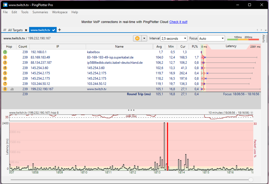This screenshot has width=271, height=184.
Task: Open the Summaries menu
Action: (x=40, y=12)
